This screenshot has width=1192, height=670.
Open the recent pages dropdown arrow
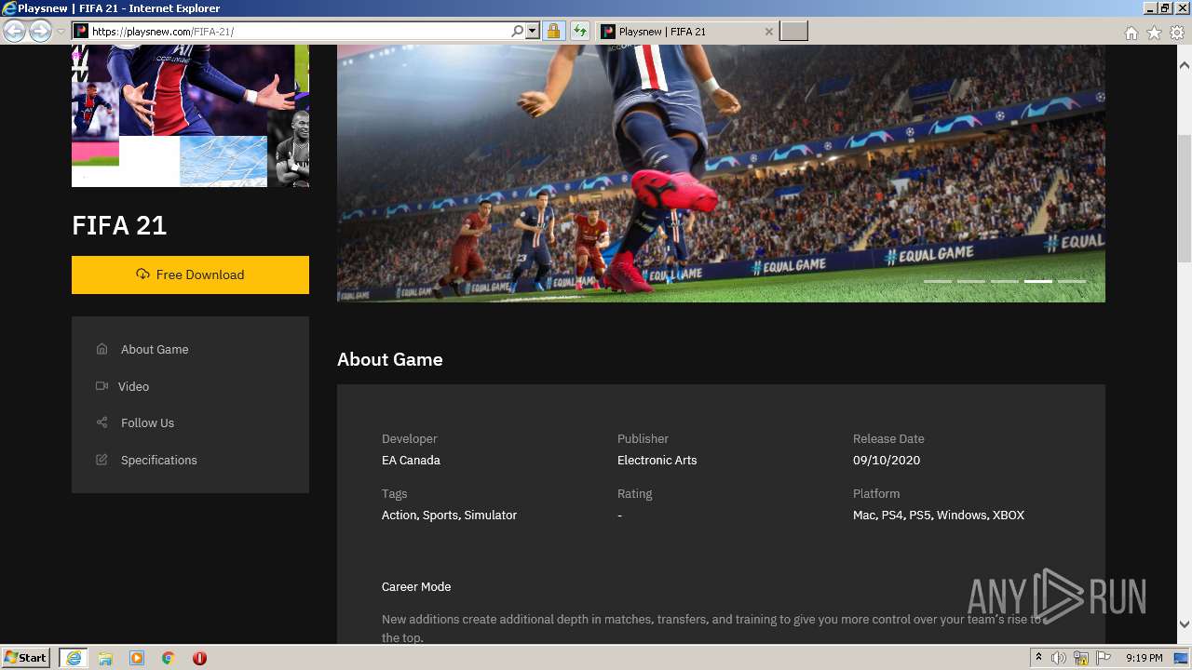click(x=61, y=32)
